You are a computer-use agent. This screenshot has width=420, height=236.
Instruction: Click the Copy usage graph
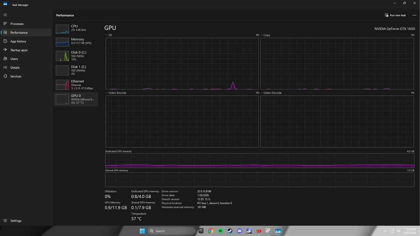[337, 63]
